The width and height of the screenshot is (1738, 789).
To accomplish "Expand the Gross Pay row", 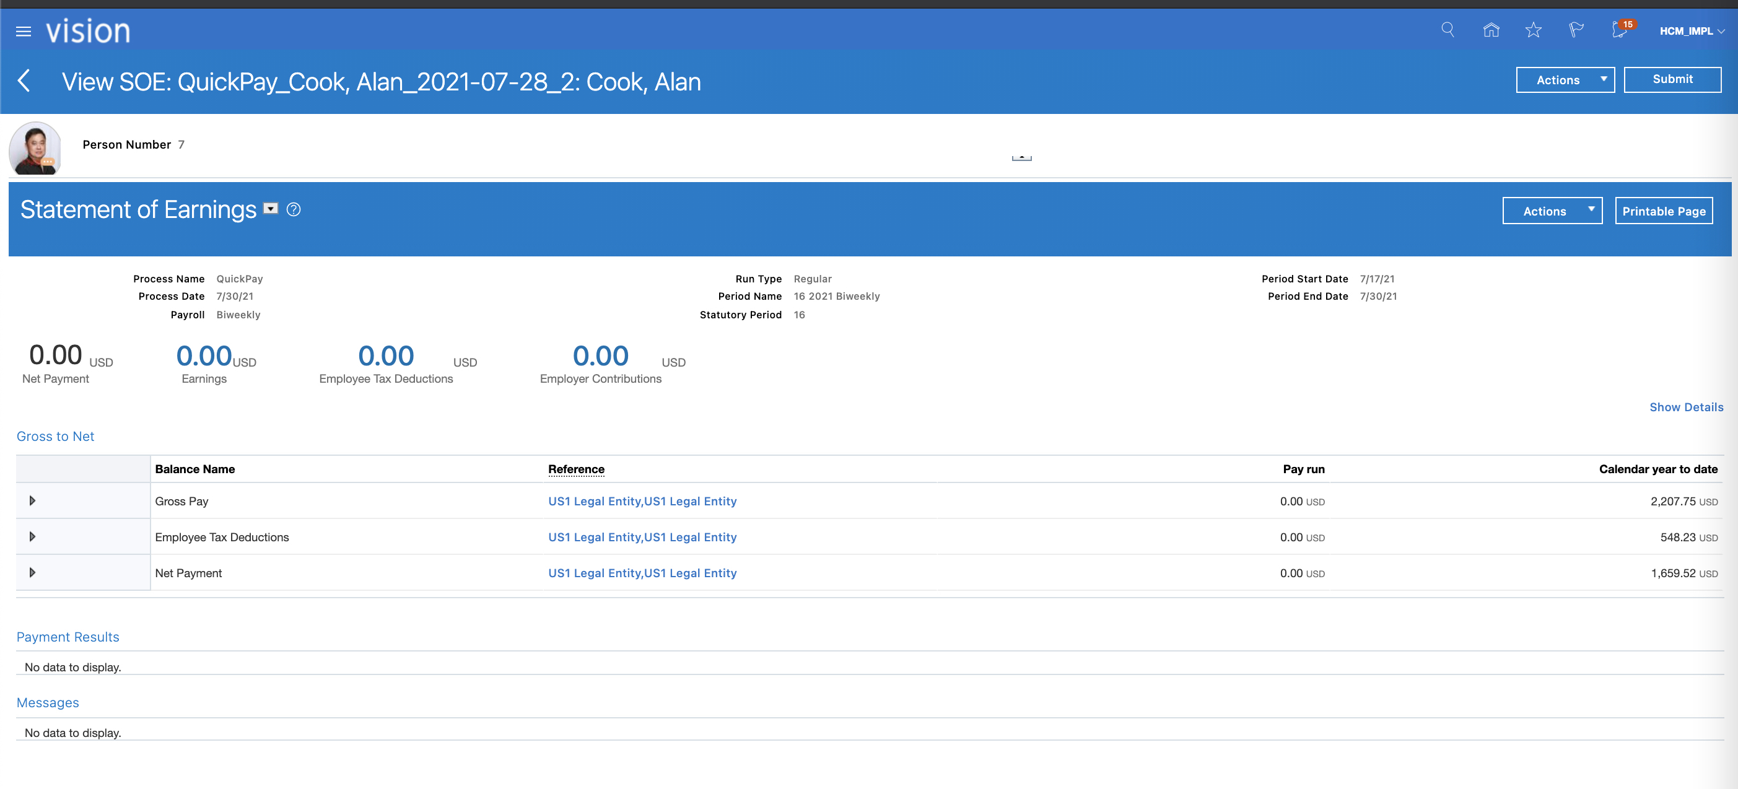I will tap(32, 501).
